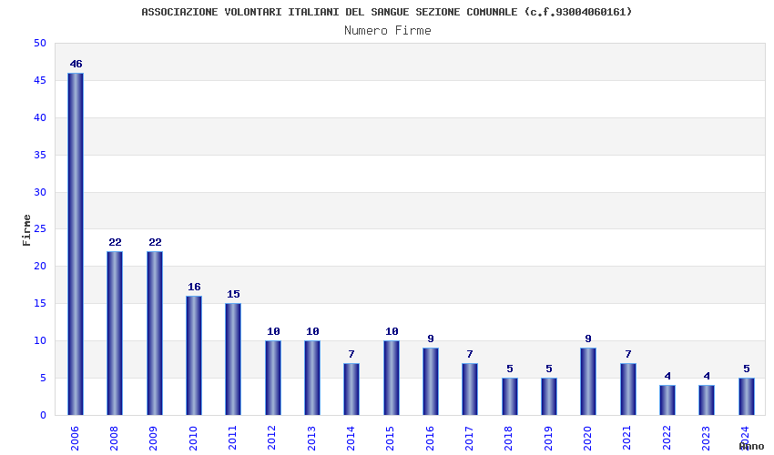The image size is (774, 455).
Task: Select the 2013 bar
Action: 312,378
